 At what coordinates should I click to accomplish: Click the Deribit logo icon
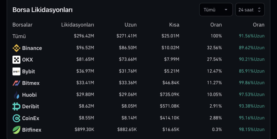click(x=16, y=107)
